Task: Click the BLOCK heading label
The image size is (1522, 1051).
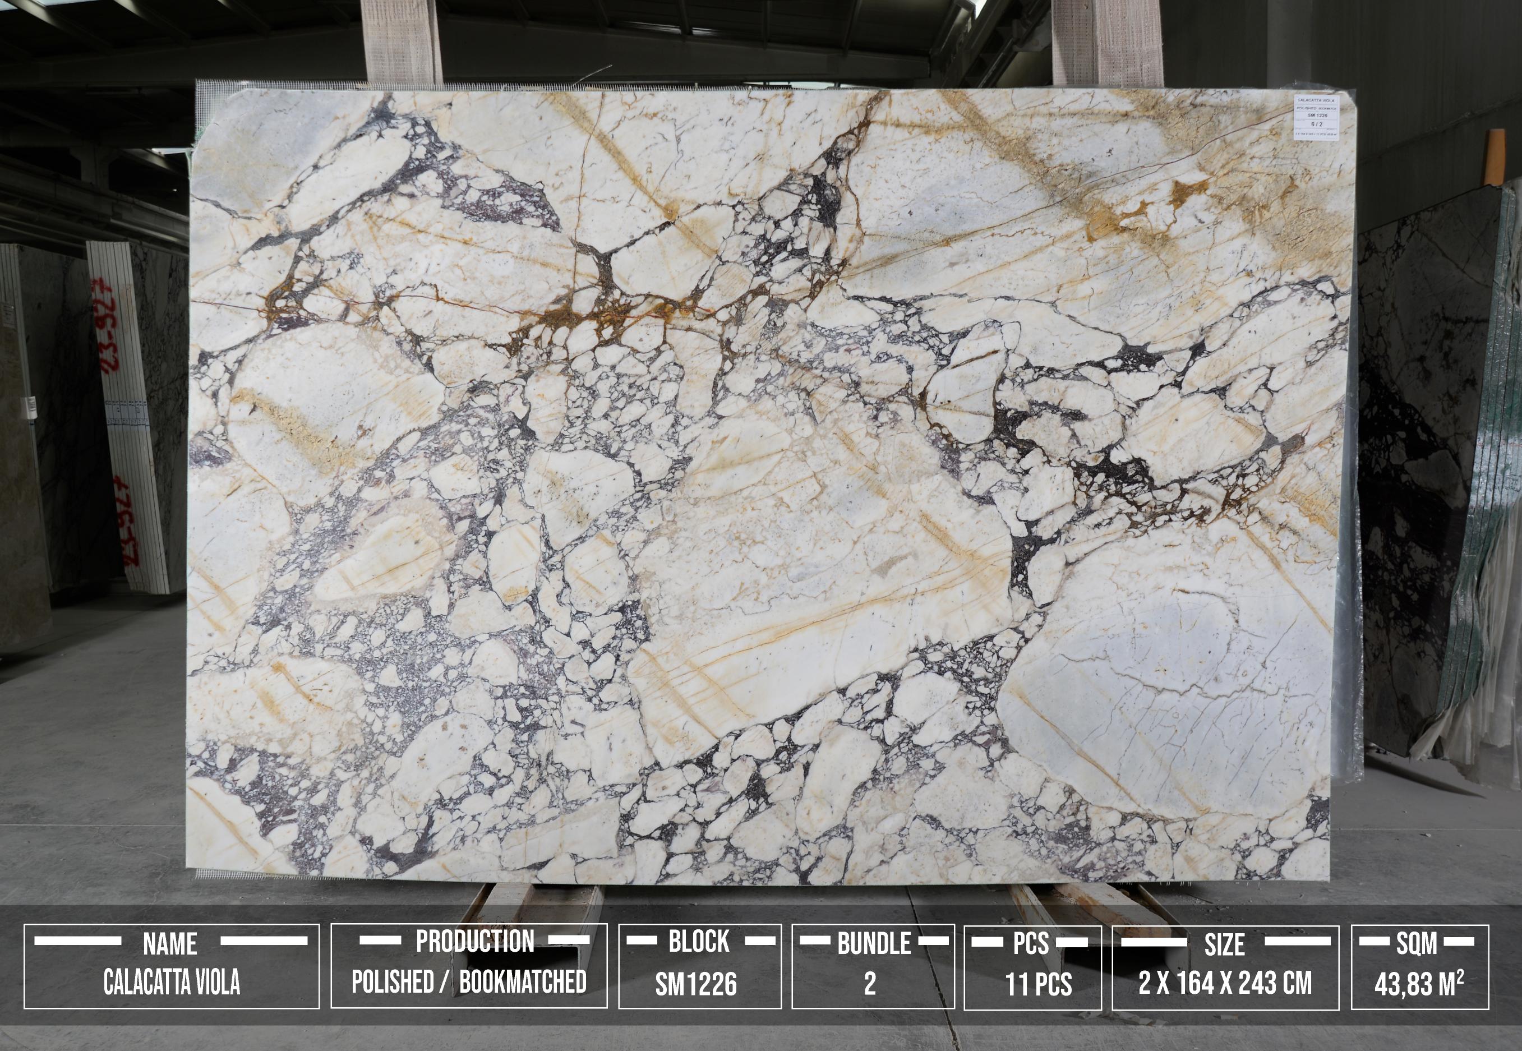Action: (698, 942)
